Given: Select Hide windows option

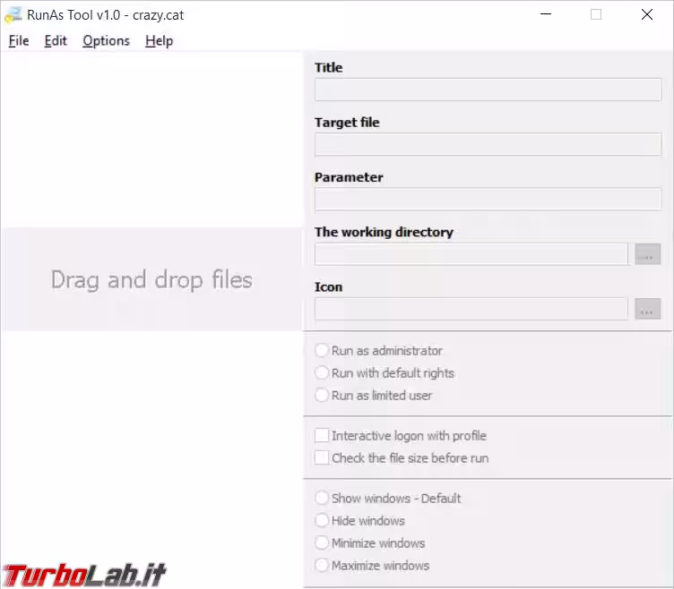Looking at the screenshot, I should pyautogui.click(x=359, y=521).
